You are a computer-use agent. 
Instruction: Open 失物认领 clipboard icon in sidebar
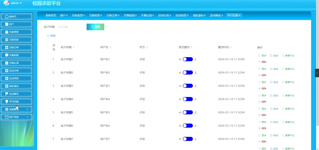click(7, 63)
